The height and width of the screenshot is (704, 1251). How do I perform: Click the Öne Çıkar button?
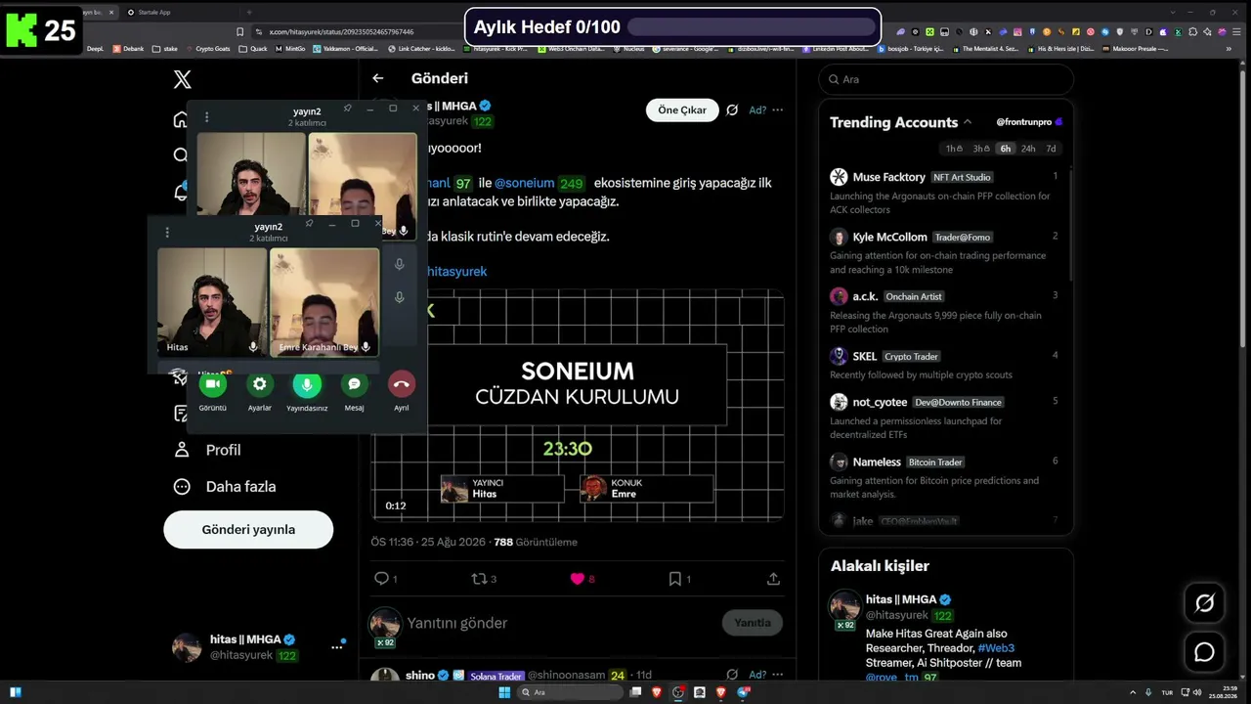click(682, 110)
